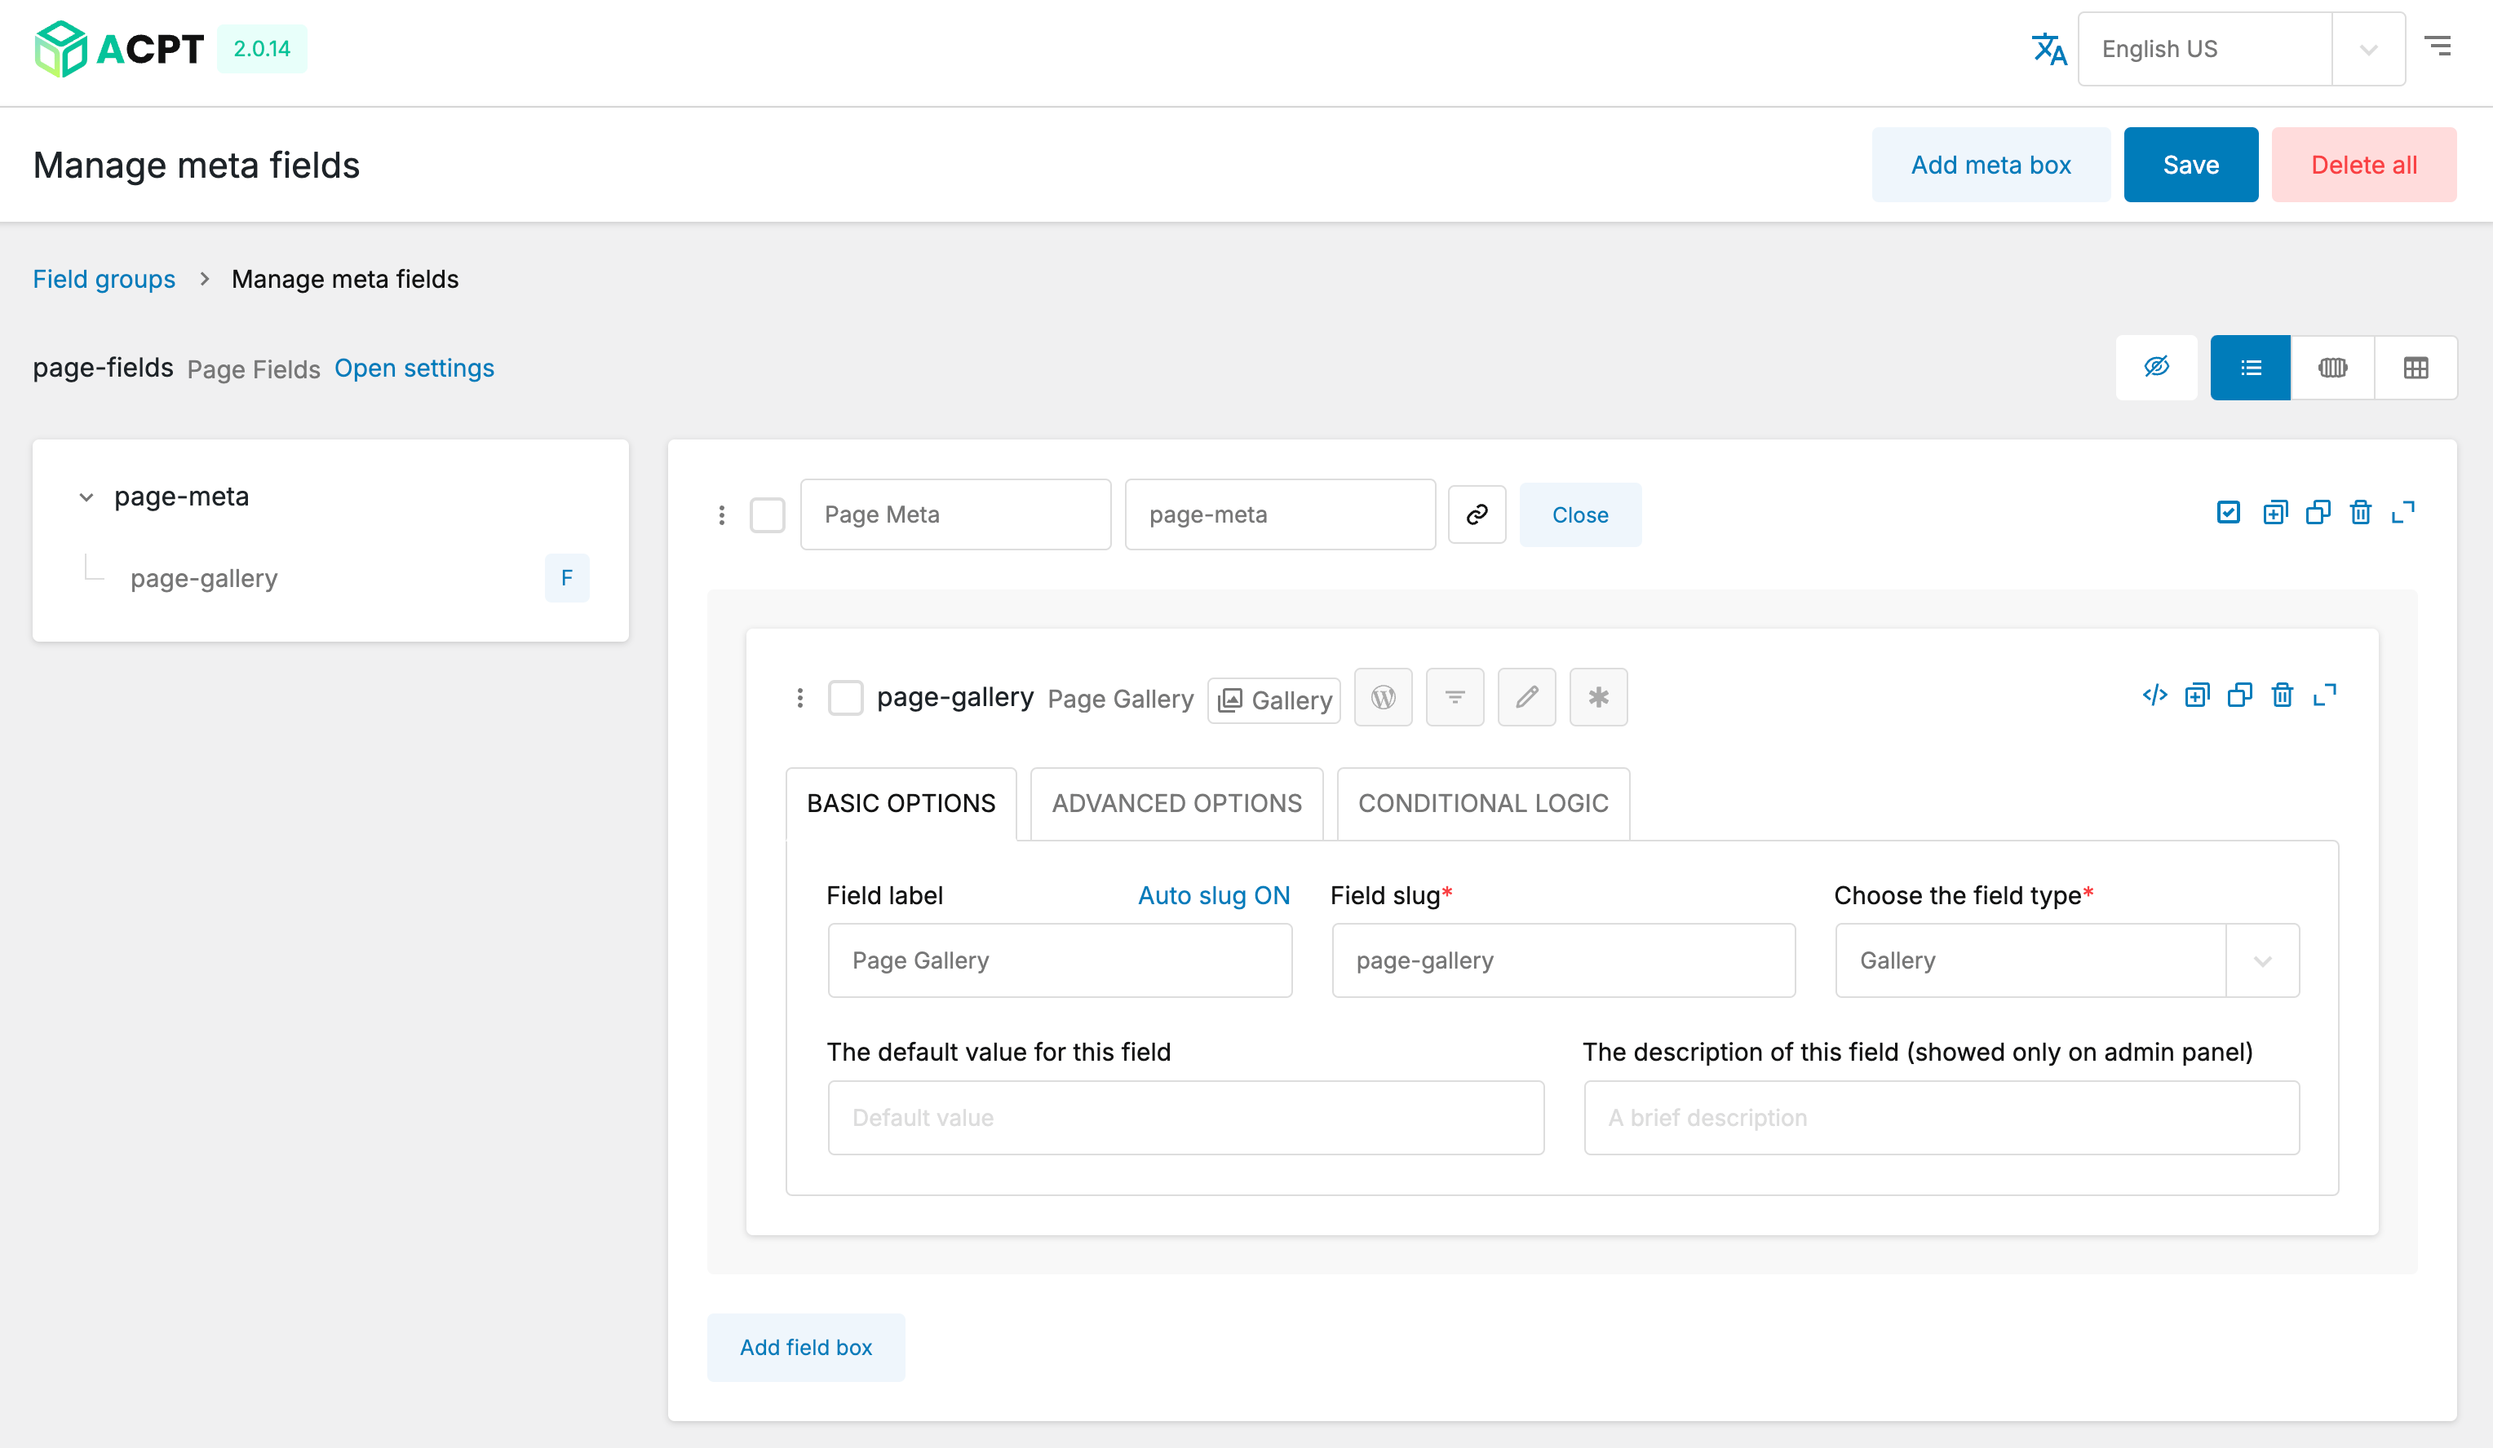Select page-gallery in the sidebar tree
Screen dimensions: 2493x1448
tap(204, 578)
